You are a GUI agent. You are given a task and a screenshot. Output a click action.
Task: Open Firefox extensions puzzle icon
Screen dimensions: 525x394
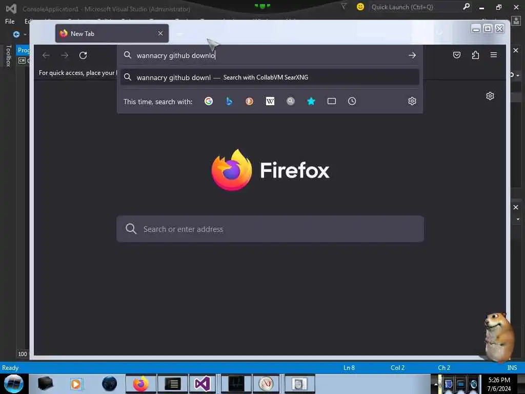[475, 55]
